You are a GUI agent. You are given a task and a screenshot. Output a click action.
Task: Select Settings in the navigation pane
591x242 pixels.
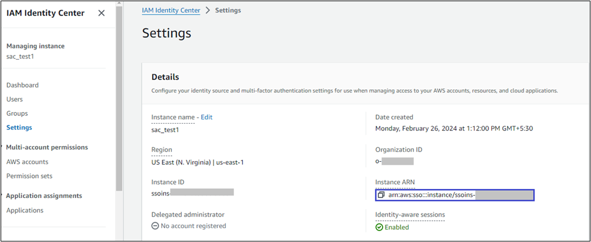point(19,127)
